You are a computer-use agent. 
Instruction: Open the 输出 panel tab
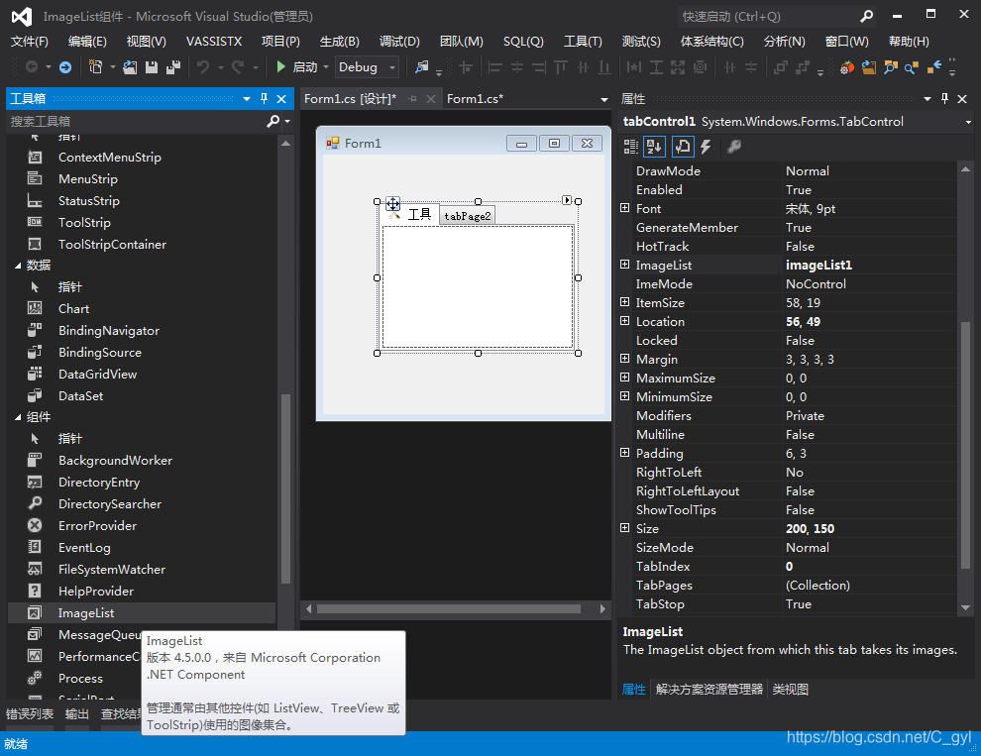[77, 714]
